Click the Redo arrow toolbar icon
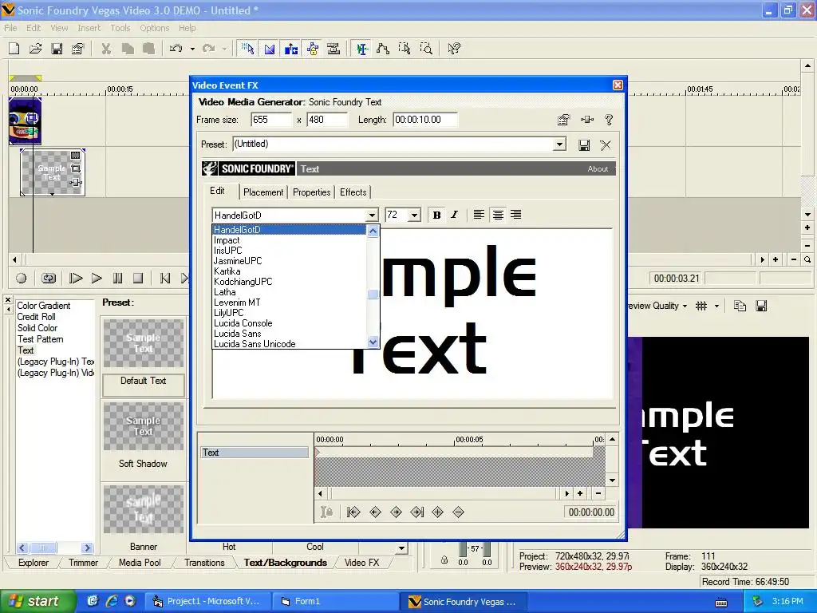The height and width of the screenshot is (613, 817). [208, 49]
